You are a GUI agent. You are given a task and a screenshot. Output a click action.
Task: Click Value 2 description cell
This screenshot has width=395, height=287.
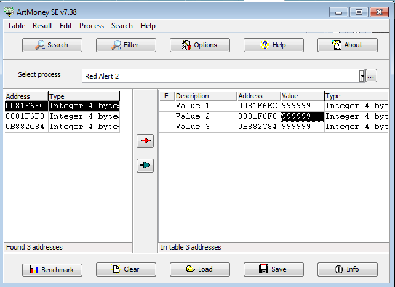[x=206, y=116]
